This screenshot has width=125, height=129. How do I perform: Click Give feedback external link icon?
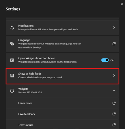point(114,114)
